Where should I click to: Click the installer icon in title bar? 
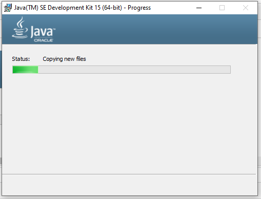8,8
